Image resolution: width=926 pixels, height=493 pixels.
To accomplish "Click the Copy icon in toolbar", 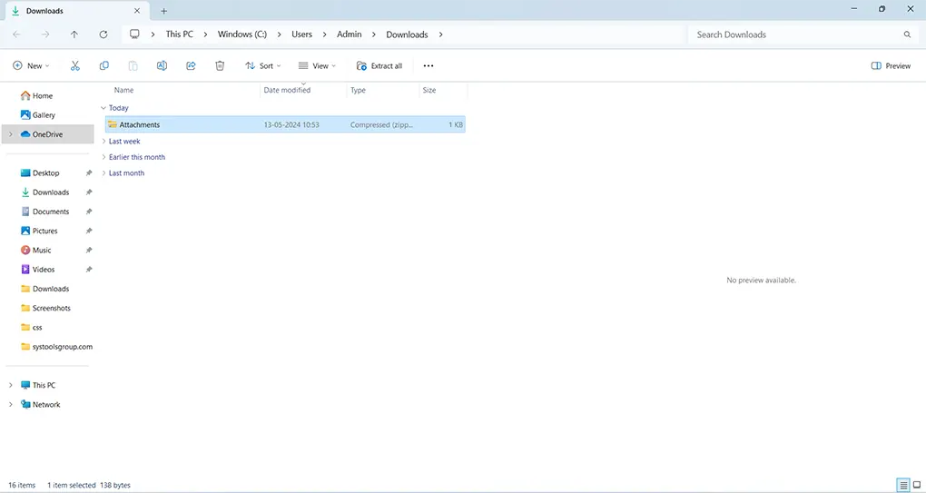I will [x=103, y=65].
